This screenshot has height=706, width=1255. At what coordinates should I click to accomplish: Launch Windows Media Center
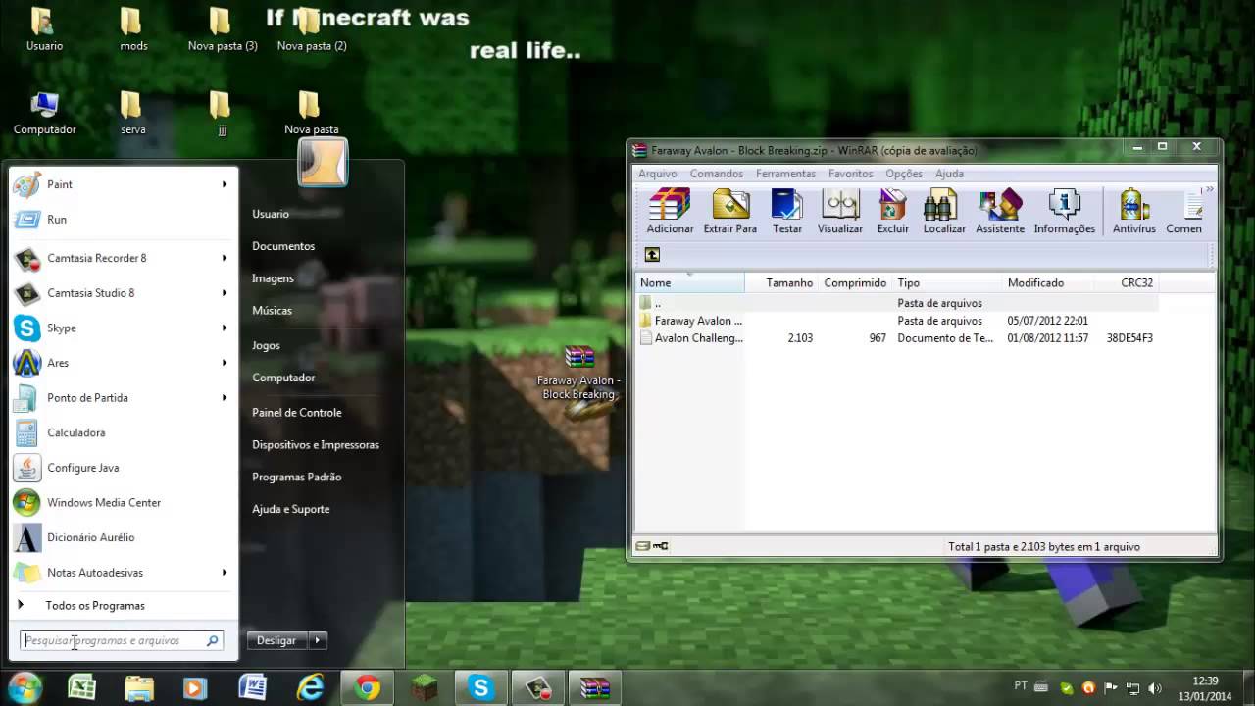[123, 503]
